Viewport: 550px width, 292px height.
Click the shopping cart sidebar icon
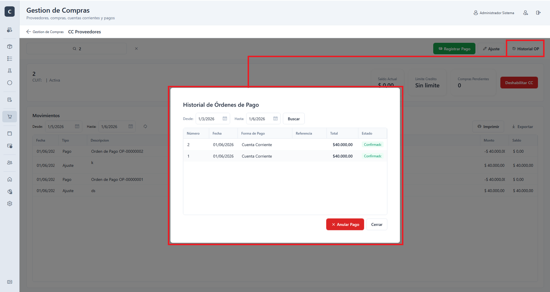tap(10, 117)
